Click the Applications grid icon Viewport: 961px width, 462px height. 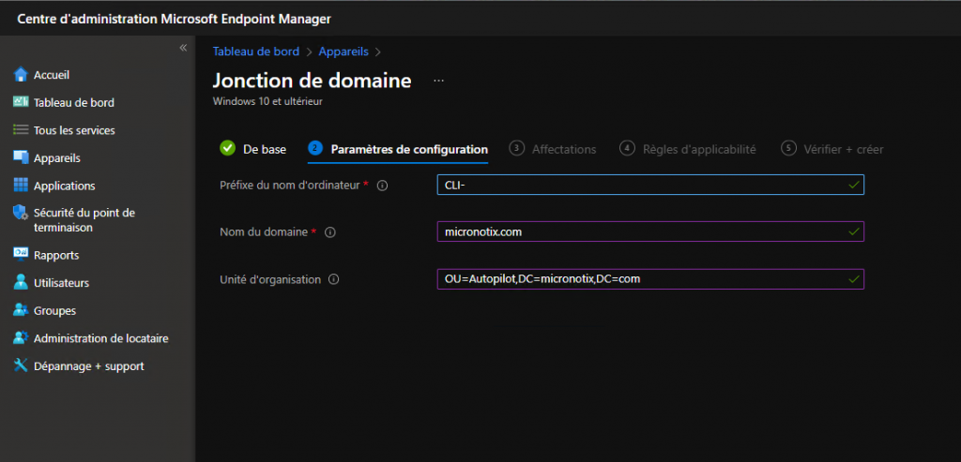pos(21,185)
